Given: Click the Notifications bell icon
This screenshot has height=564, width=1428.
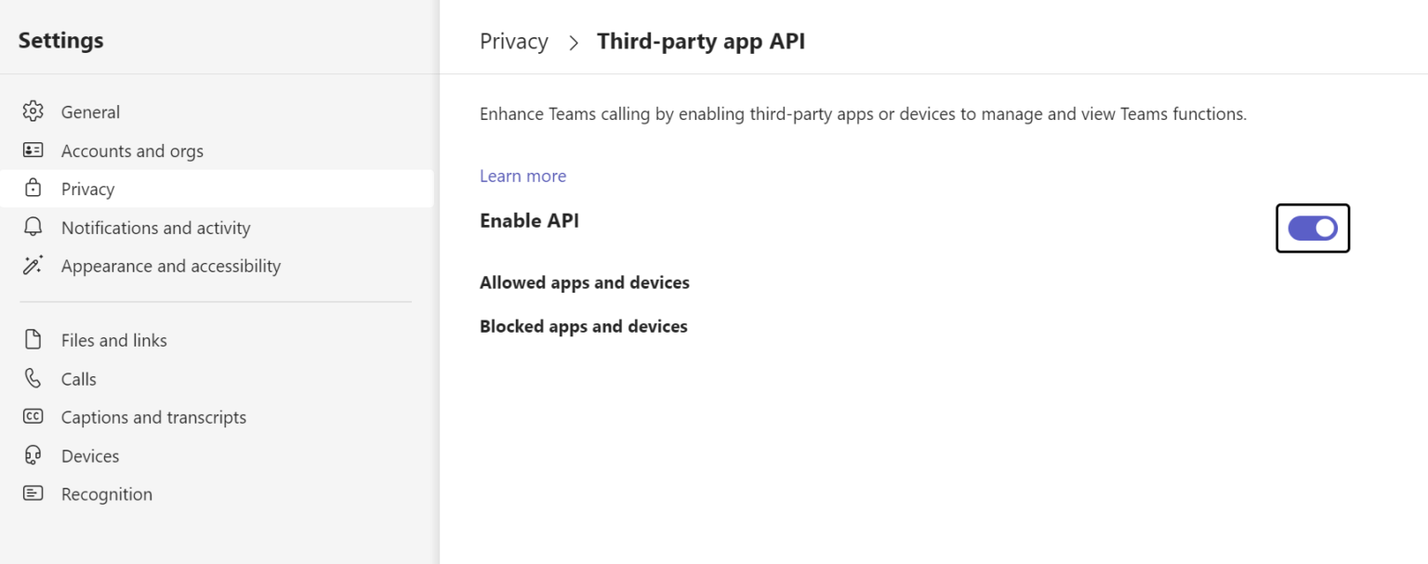Looking at the screenshot, I should (x=33, y=227).
